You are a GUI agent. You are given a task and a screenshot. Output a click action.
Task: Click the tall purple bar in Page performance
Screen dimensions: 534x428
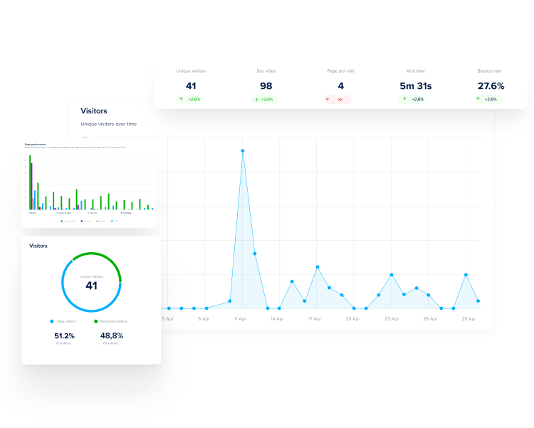31,187
